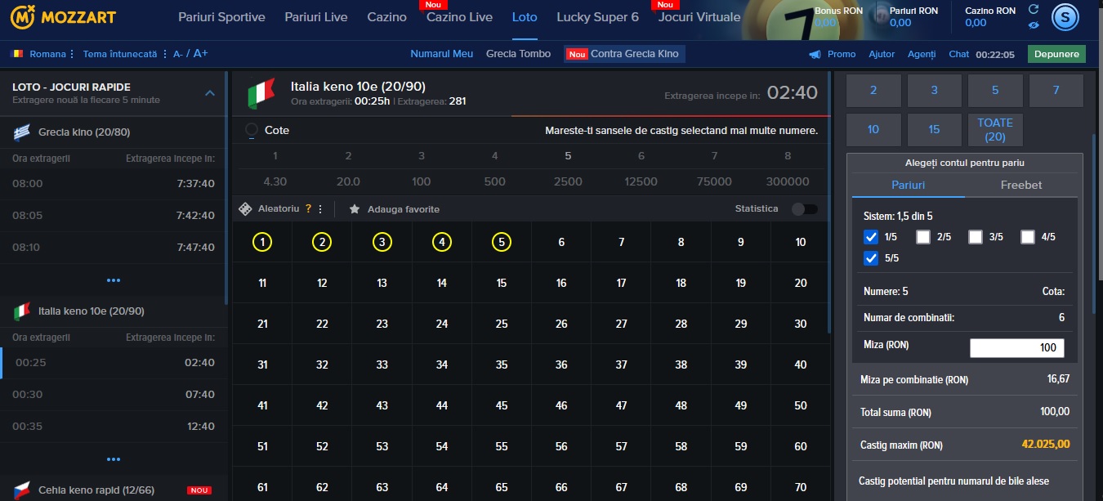Click the Czech flag beside Cehia keno rapid
This screenshot has width=1103, height=501.
point(23,491)
